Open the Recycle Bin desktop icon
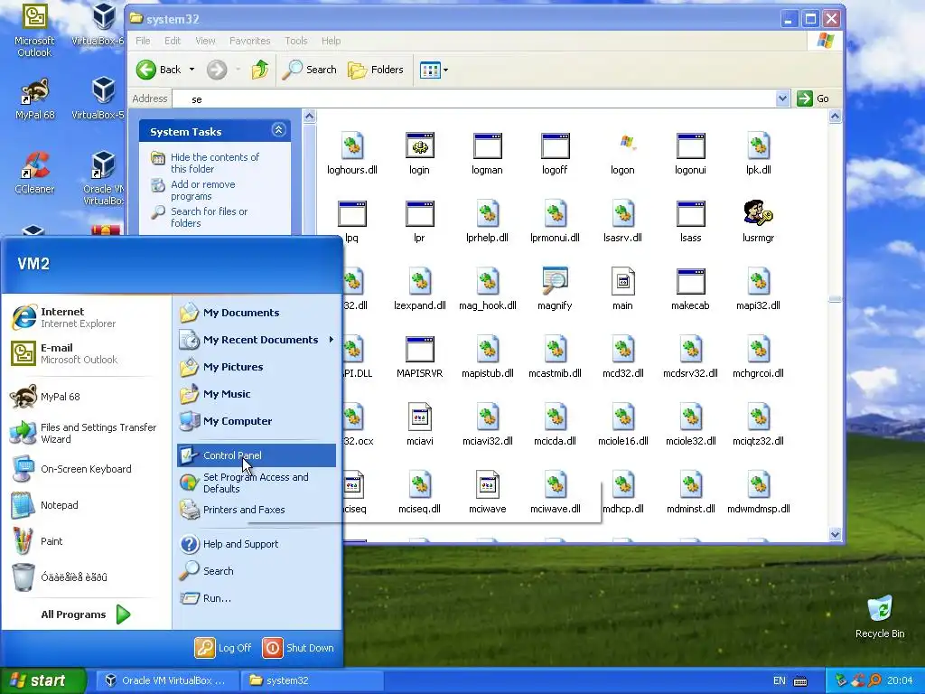The width and height of the screenshot is (925, 694). pos(880,616)
